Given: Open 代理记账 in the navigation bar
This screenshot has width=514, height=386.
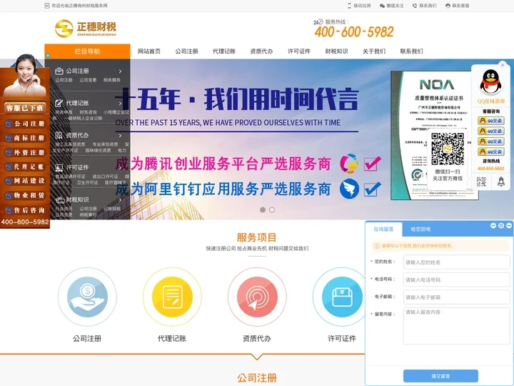Looking at the screenshot, I should point(224,51).
